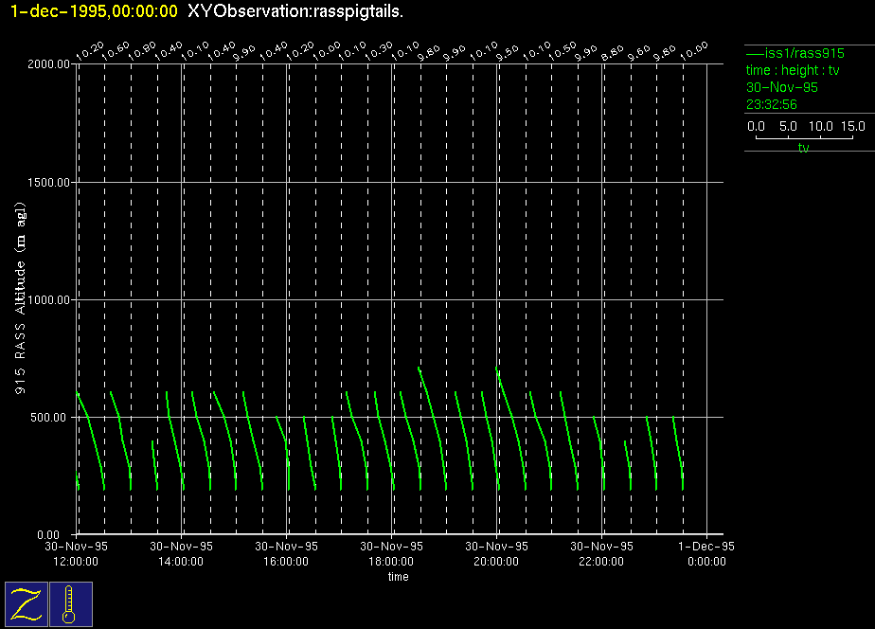Click the yellow Z icon
Screen dimensions: 875x629
click(27, 603)
